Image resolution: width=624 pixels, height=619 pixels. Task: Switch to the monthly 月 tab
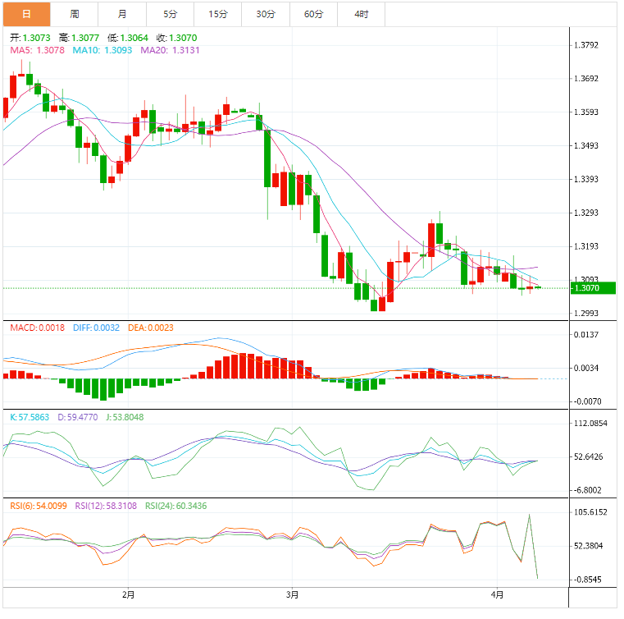pyautogui.click(x=122, y=14)
